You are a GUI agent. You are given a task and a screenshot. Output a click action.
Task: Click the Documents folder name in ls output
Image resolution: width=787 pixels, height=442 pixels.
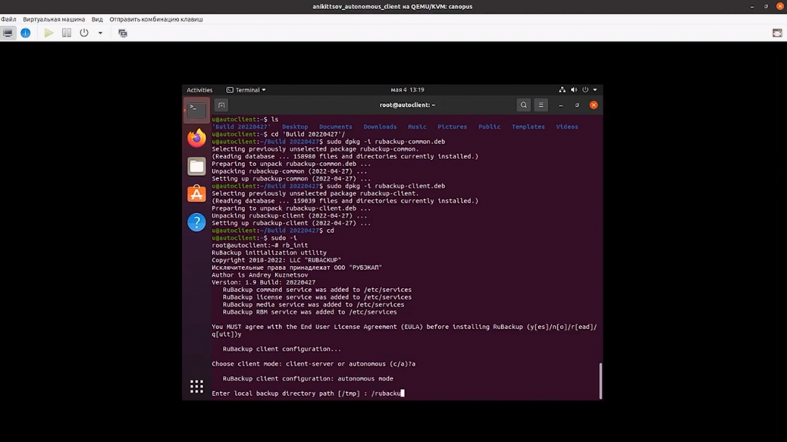tap(335, 127)
